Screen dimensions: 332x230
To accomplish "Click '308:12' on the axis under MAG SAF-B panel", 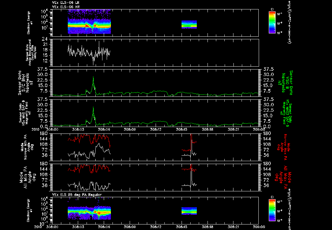I will pos(156,129).
